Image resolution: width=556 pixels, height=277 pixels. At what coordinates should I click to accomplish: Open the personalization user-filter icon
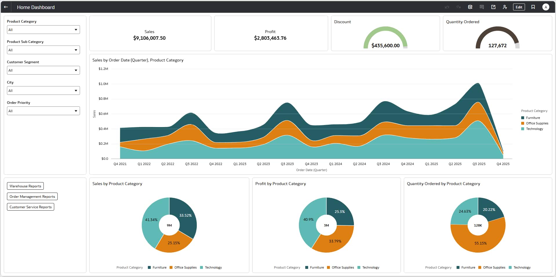tap(505, 7)
